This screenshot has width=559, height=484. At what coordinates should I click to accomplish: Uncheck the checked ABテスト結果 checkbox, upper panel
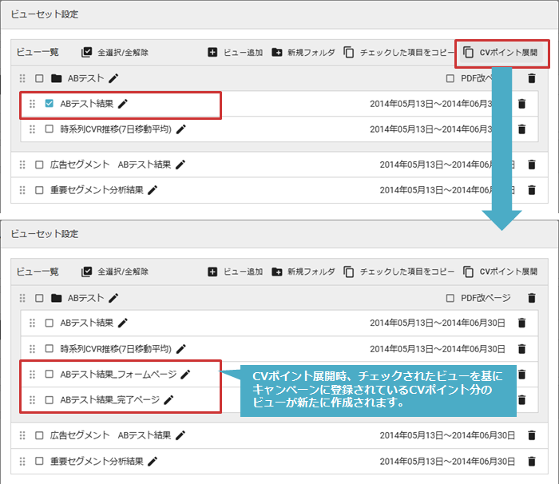pyautogui.click(x=50, y=104)
